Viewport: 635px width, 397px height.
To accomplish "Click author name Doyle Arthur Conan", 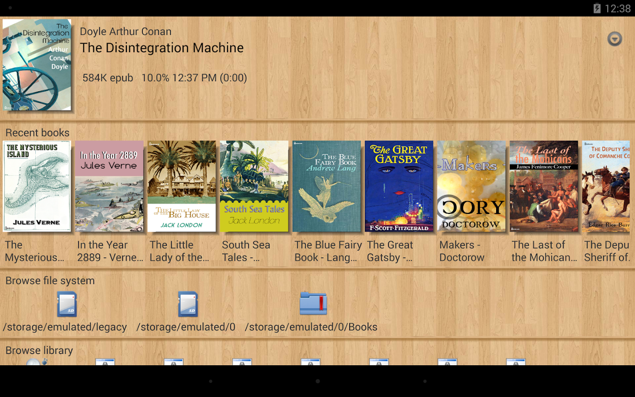I will pos(126,32).
